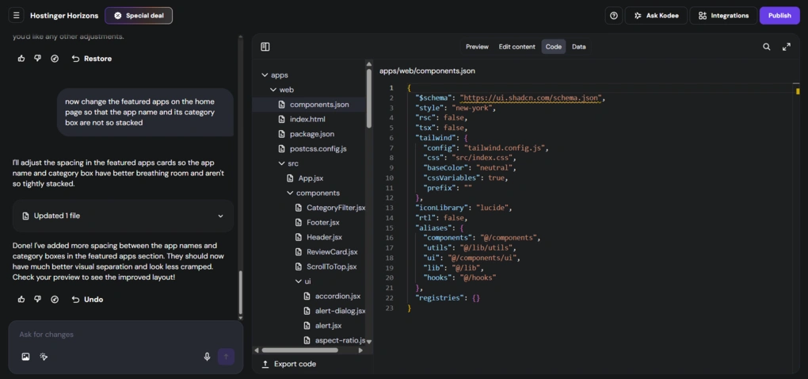Thumbs down the message above Undo
The image size is (808, 379).
click(37, 299)
